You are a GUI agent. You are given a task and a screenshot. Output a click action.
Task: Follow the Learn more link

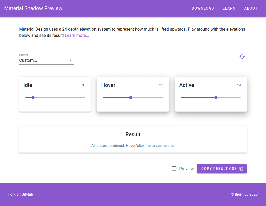click(x=77, y=35)
